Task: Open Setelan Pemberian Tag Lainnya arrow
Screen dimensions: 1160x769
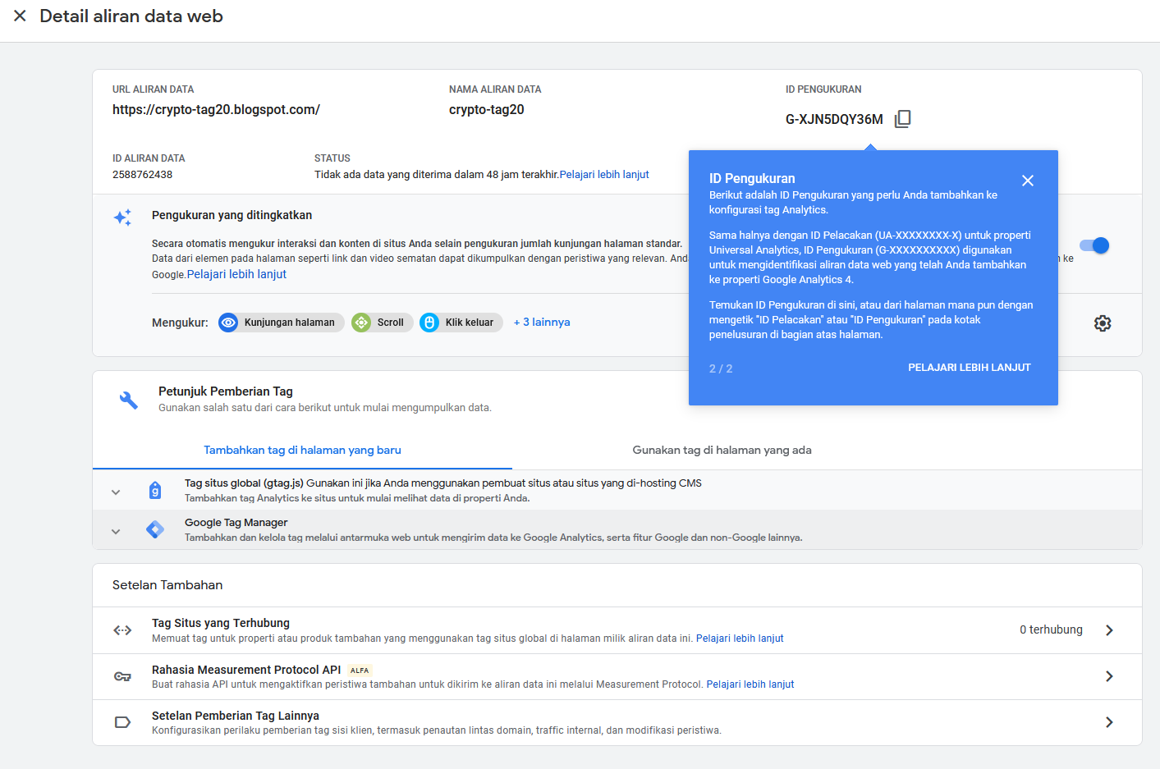Action: click(1109, 722)
